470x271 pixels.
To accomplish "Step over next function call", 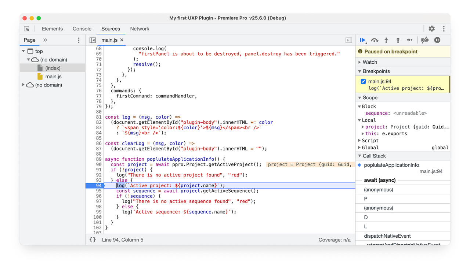I will [375, 40].
